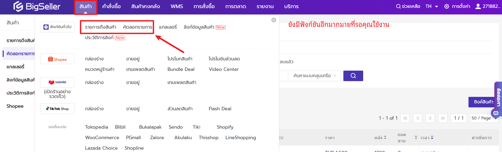Go to the last page arrow
The height and width of the screenshot is (152, 502).
[443, 118]
